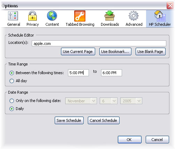Expand the November month dropdown
Image resolution: width=175 pixels, height=149 pixels.
click(81, 101)
